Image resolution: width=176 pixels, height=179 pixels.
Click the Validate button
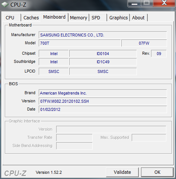[122, 172]
